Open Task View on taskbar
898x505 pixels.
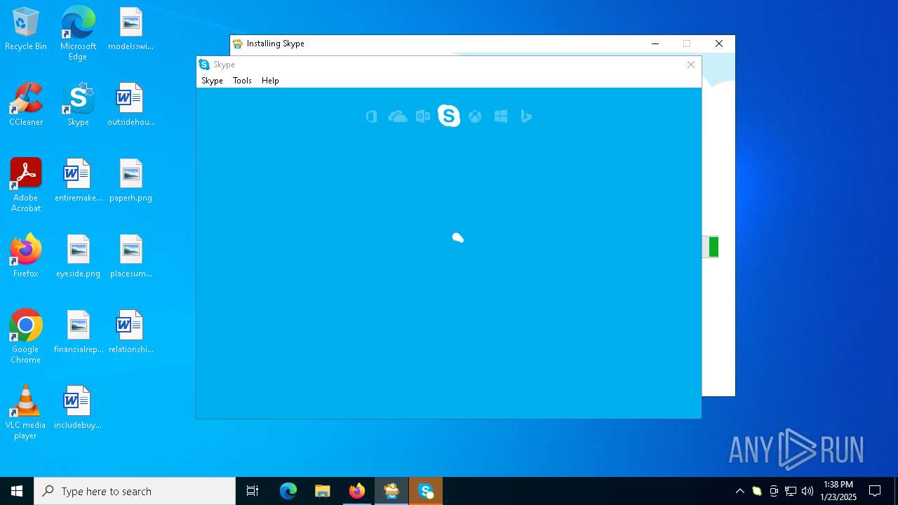253,491
